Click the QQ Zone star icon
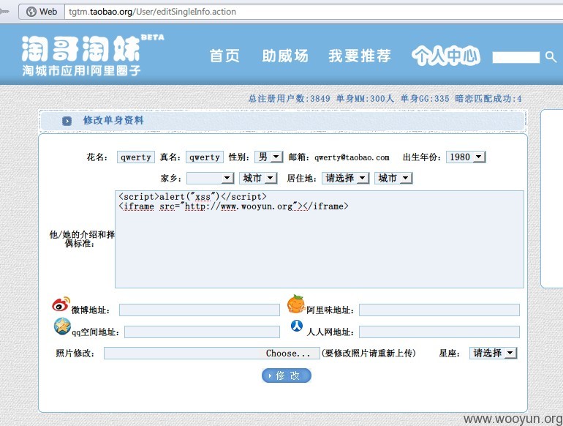The image size is (563, 426). tap(62, 326)
